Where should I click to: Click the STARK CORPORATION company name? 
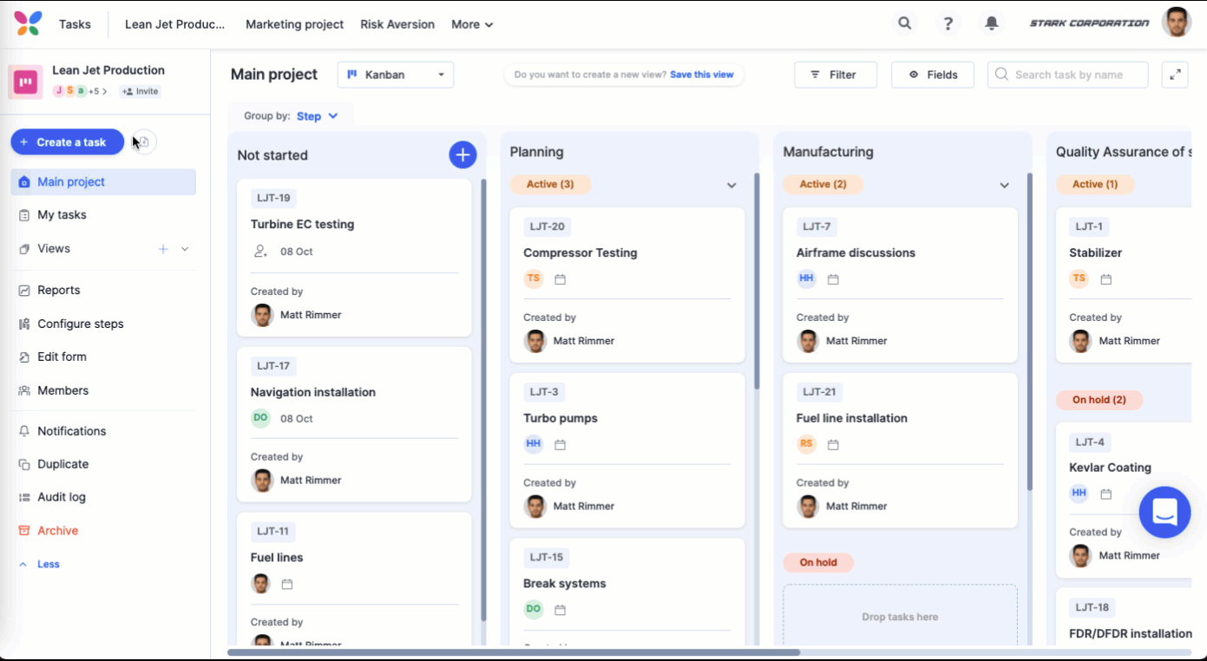coord(1089,23)
